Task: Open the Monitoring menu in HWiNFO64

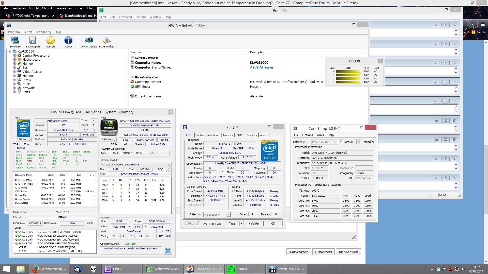Action: [43, 32]
